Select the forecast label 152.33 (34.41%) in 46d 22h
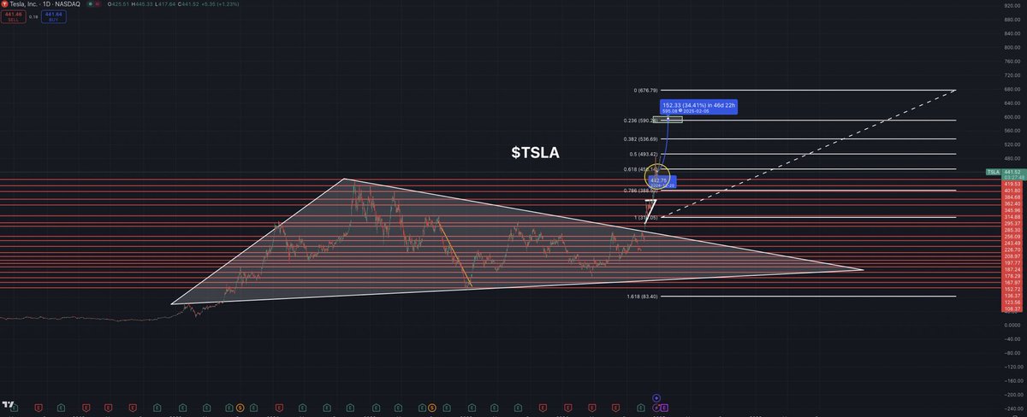The image size is (1027, 417). click(698, 105)
